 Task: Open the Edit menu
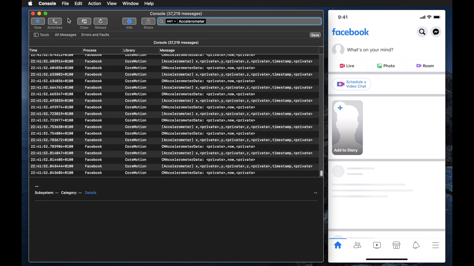click(78, 3)
